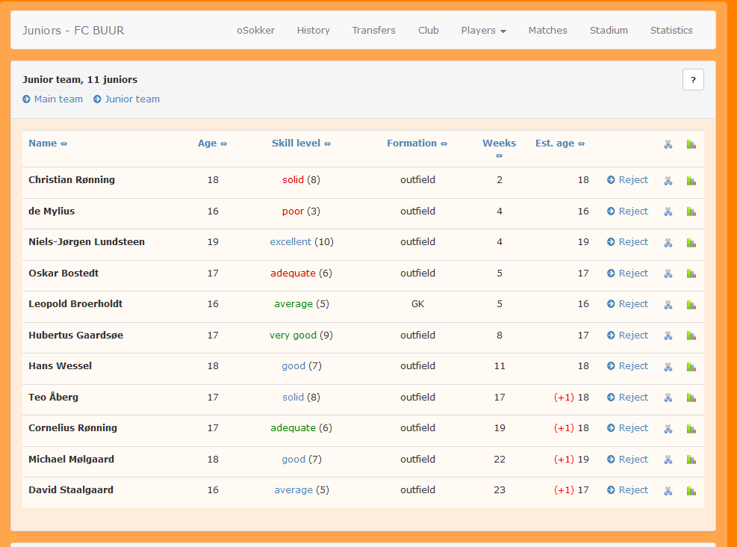Click scissors icon for Michael Mølgaard

668,460
